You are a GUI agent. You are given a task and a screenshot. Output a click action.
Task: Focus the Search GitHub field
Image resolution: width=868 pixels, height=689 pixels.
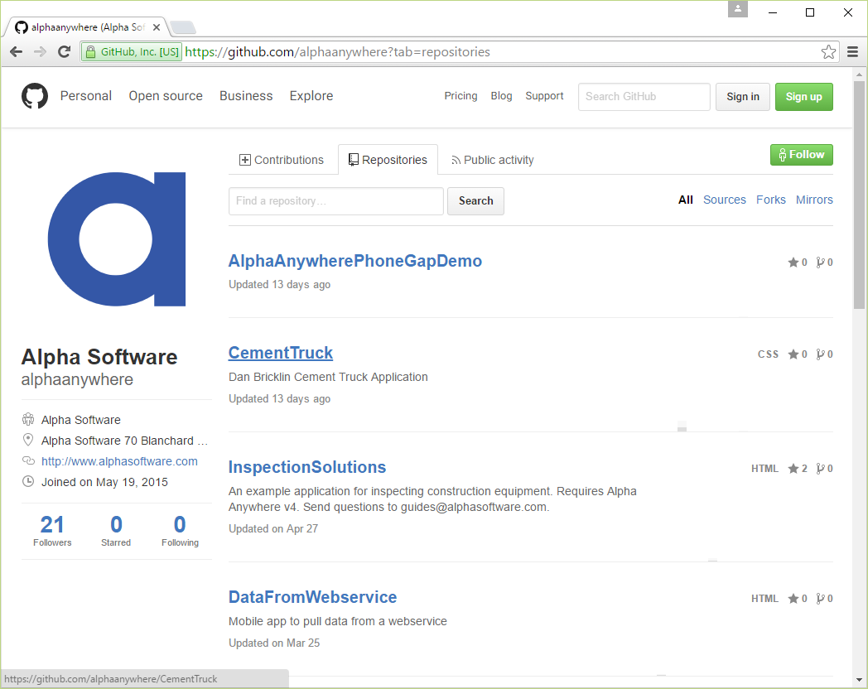pyautogui.click(x=644, y=97)
